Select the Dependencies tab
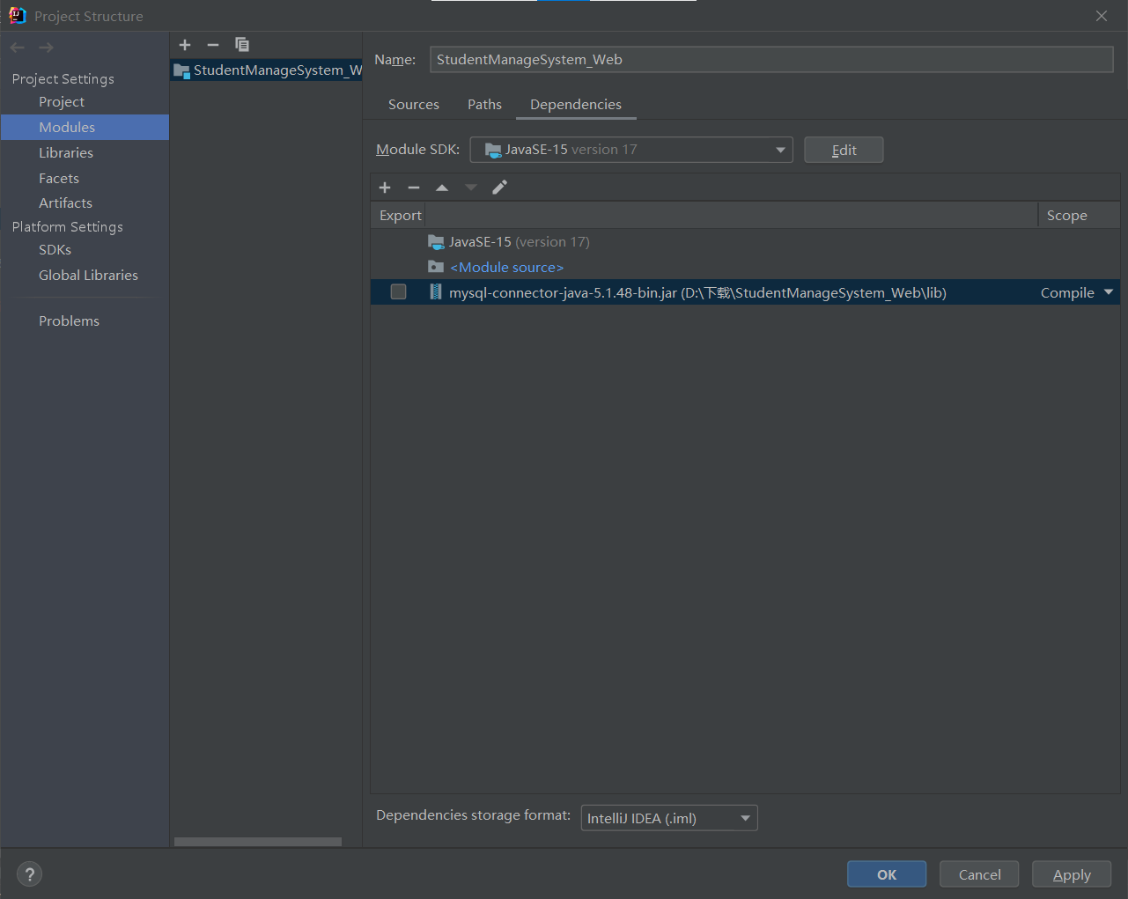 (x=576, y=105)
